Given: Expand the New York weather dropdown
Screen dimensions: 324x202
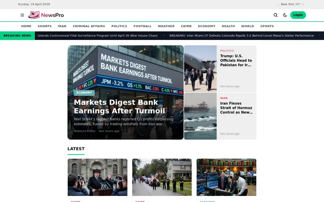Looking at the screenshot, I should [x=292, y=4].
